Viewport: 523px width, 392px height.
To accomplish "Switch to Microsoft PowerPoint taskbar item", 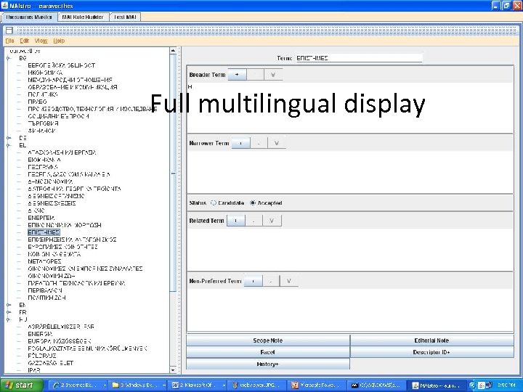I will pos(317,385).
